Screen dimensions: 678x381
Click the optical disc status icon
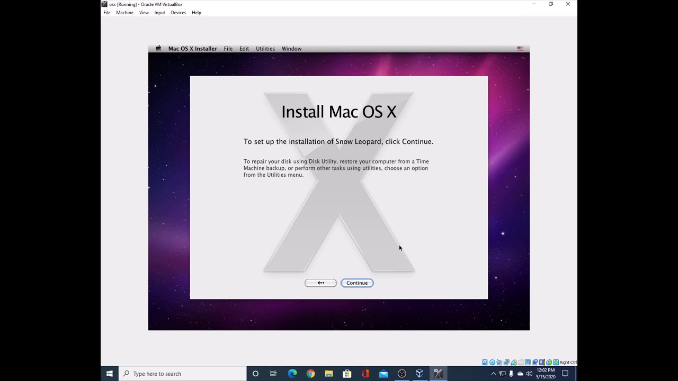tap(492, 362)
